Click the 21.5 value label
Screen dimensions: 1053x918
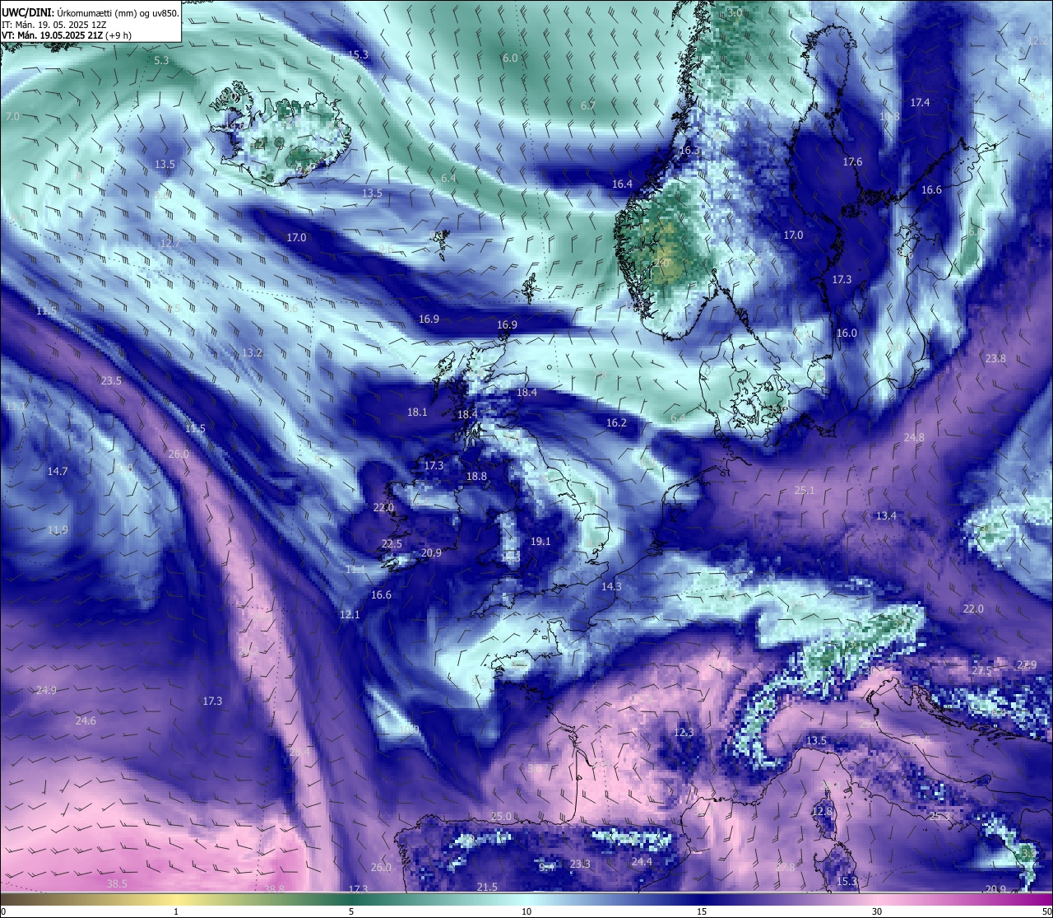[487, 887]
